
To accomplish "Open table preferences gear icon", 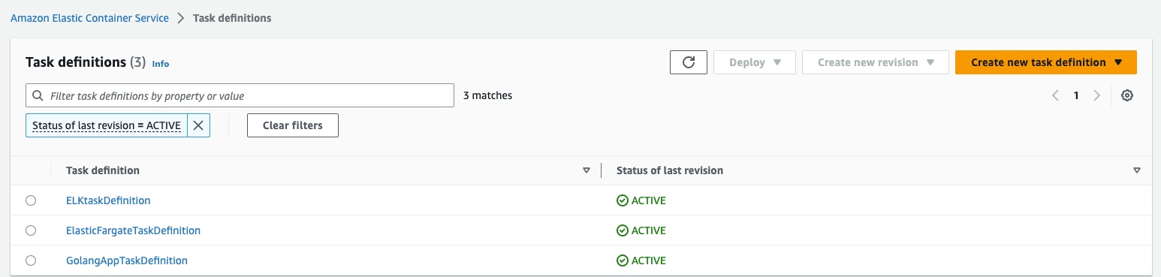I will tap(1126, 95).
